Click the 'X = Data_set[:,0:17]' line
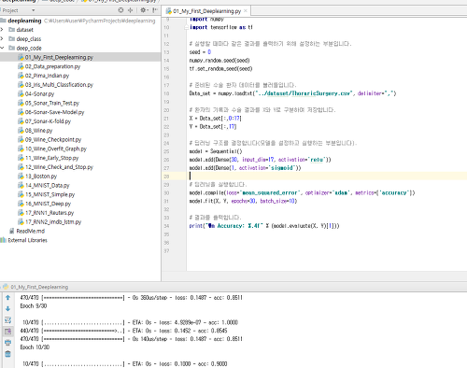 coord(216,119)
